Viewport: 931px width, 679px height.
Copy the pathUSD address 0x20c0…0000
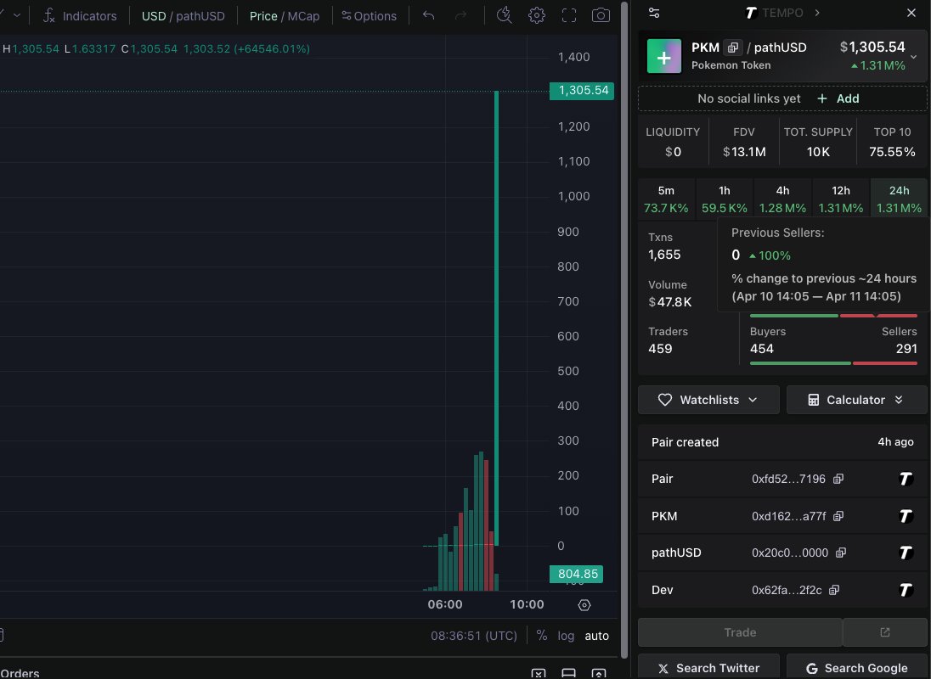(841, 553)
